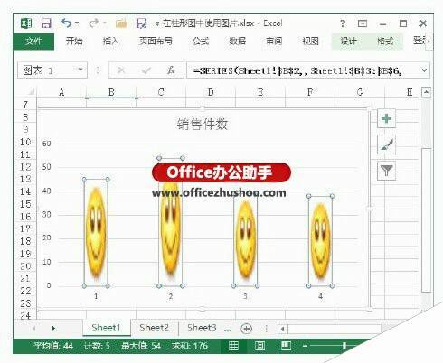Add a new sheet with plus button
The width and height of the screenshot is (443, 363).
tap(246, 329)
